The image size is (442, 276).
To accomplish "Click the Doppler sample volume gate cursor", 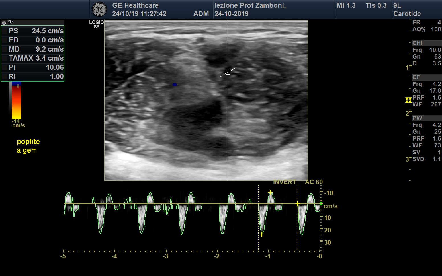I will point(228,72).
